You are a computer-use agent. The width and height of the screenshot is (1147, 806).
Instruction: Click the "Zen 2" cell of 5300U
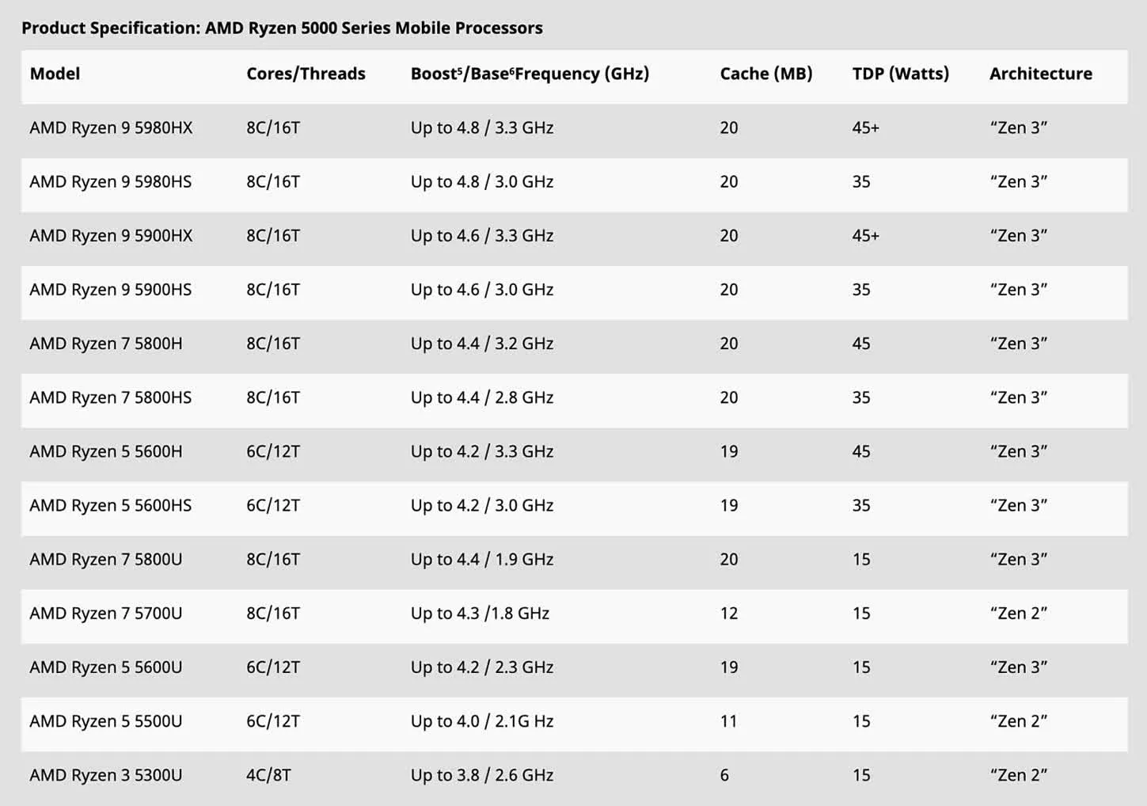[x=1018, y=775]
